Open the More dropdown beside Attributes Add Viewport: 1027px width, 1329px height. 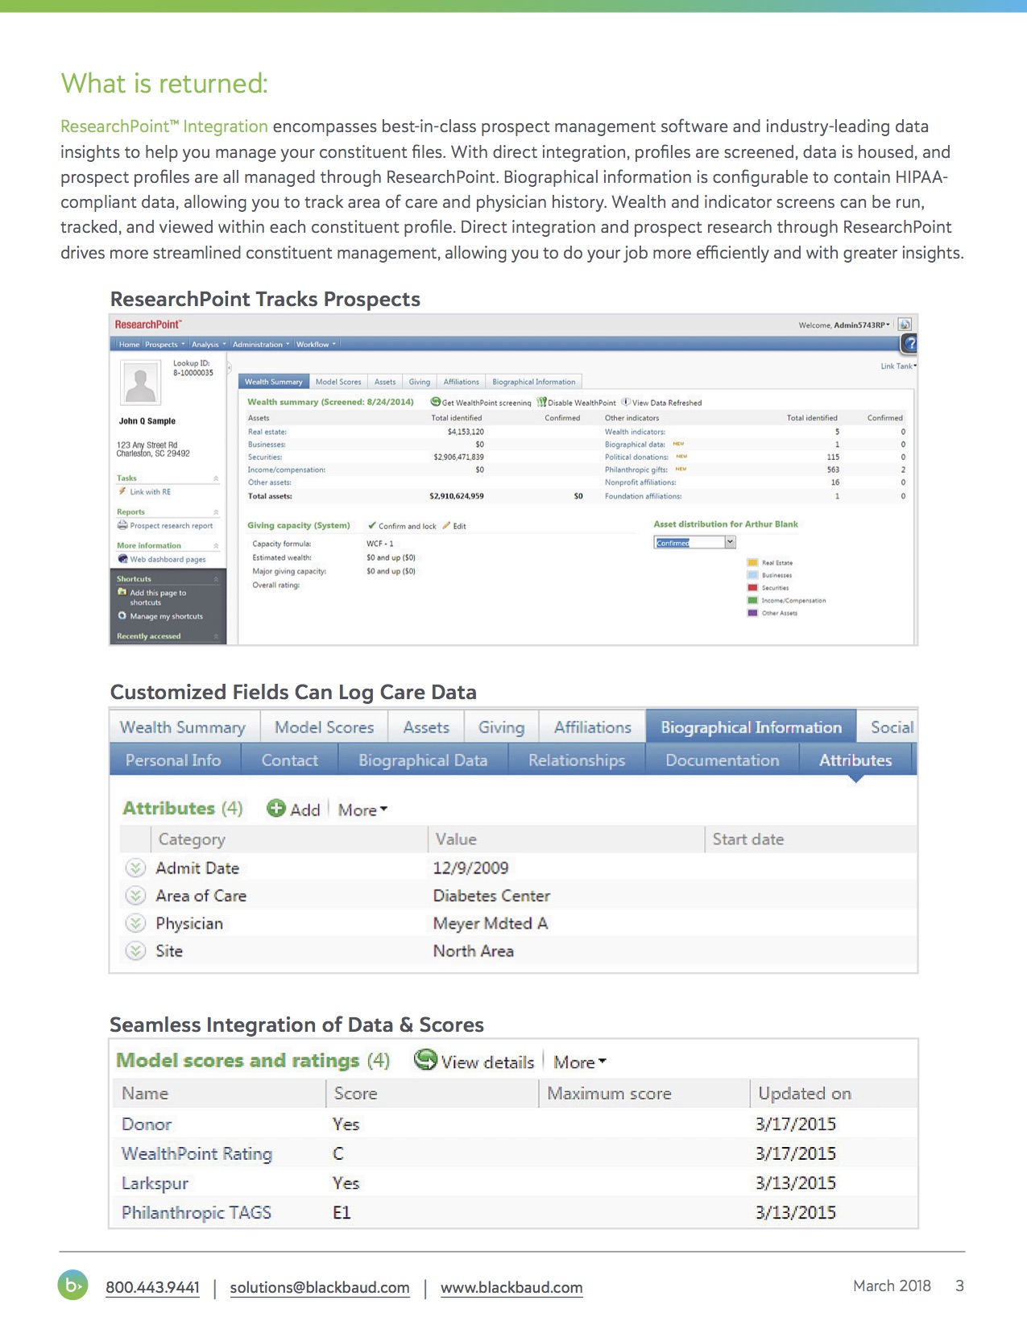click(362, 809)
